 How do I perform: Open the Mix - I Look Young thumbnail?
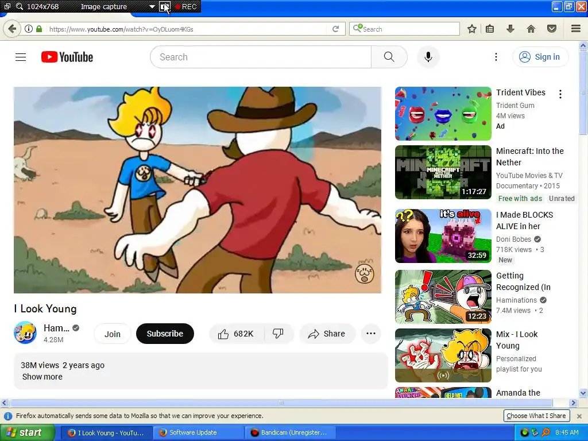click(443, 355)
